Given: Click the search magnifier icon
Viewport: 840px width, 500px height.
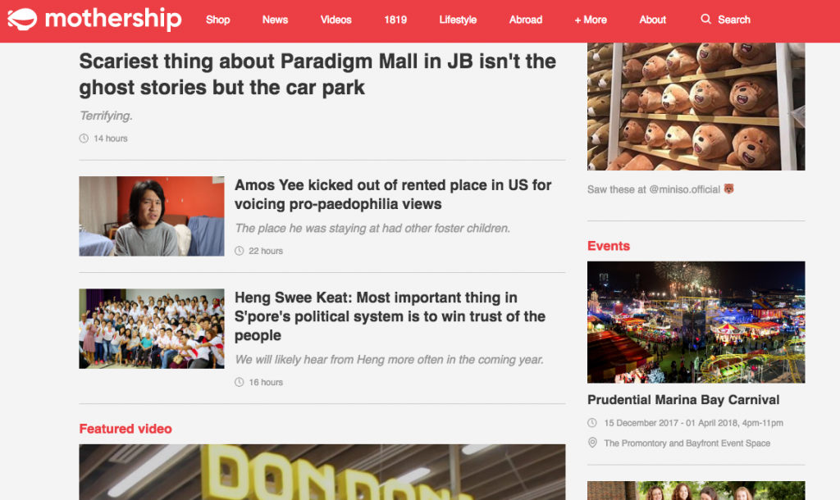Looking at the screenshot, I should 705,20.
